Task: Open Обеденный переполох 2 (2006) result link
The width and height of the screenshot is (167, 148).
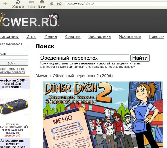Action: tap(83, 76)
